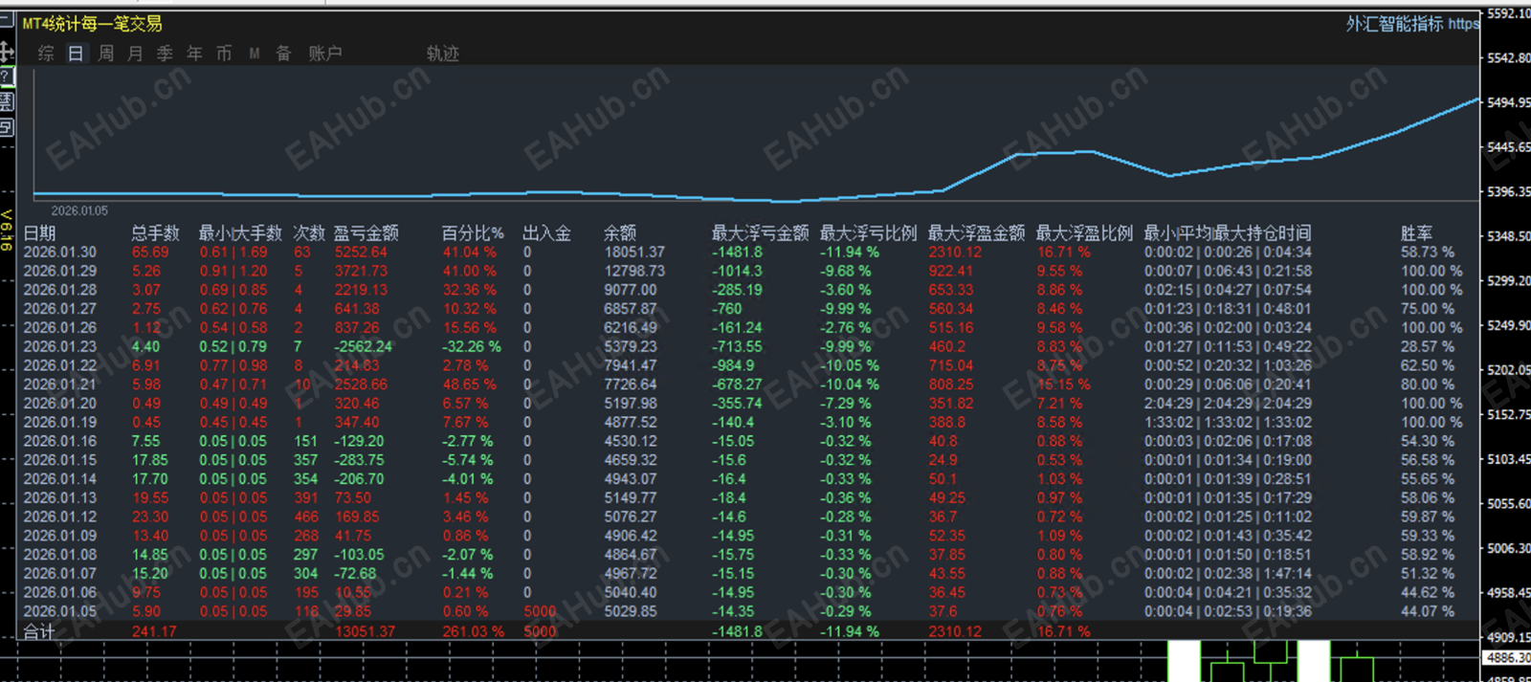Click the 最小|平均|最大持仓时间 column header

click(1228, 232)
